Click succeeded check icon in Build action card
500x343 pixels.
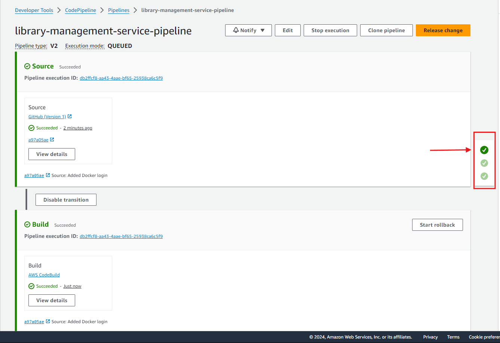tap(31, 286)
